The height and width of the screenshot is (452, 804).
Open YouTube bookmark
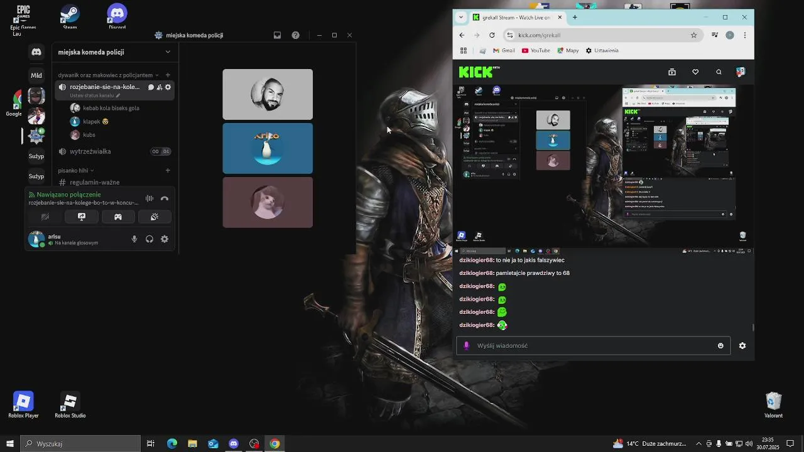(536, 51)
